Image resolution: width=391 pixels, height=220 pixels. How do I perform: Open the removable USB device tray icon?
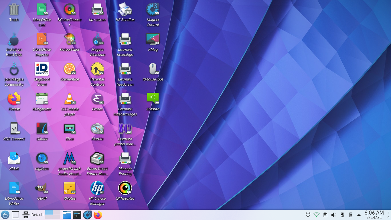(342, 215)
